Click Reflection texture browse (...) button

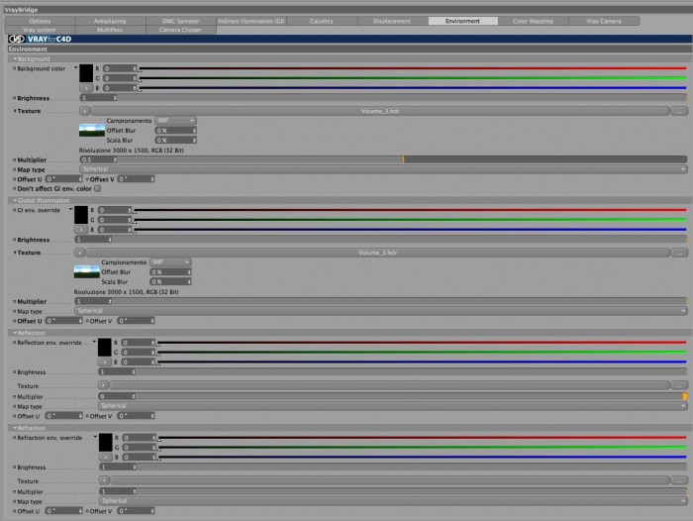point(679,385)
